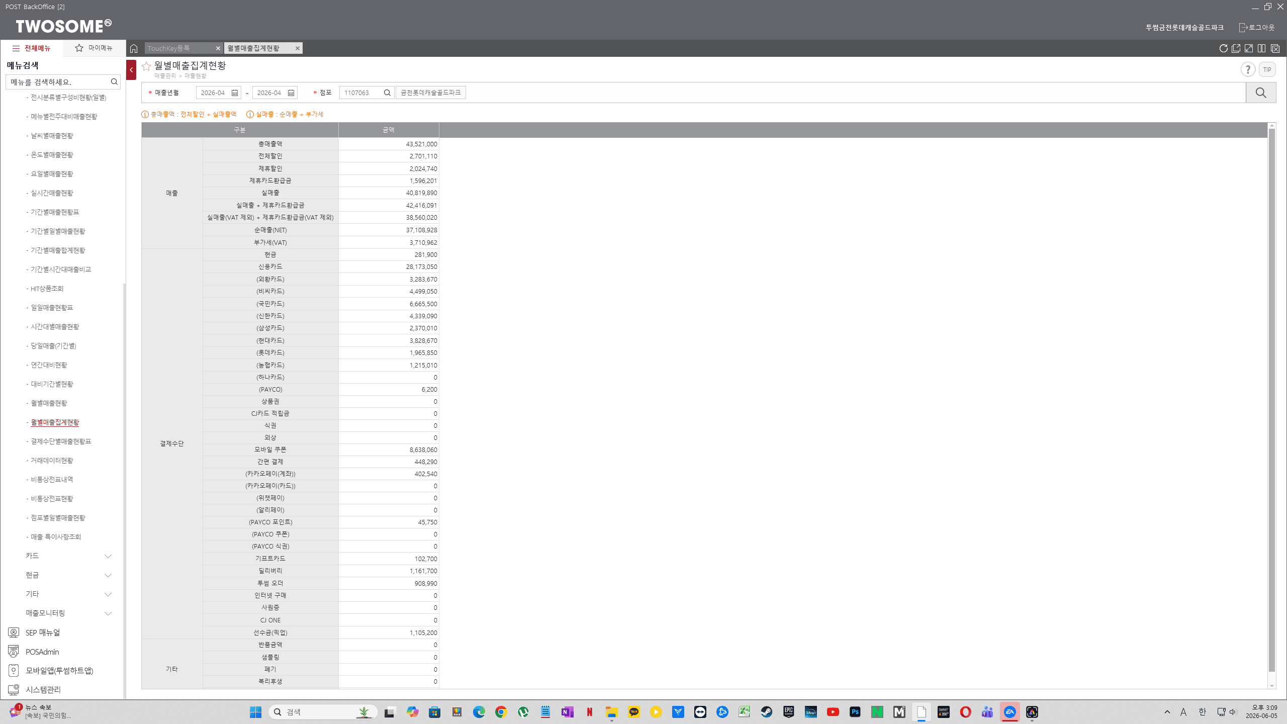Click the 로그아웃 button
Viewport: 1287px width, 724px height.
tap(1257, 27)
